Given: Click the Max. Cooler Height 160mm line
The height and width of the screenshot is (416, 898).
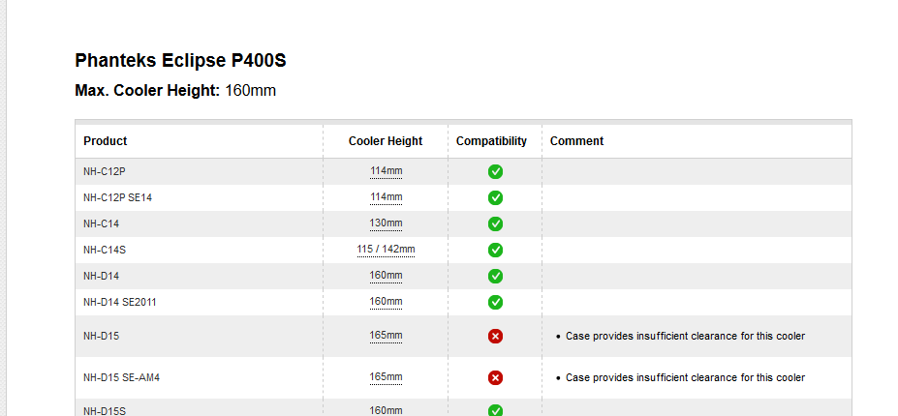Looking at the screenshot, I should (x=175, y=90).
